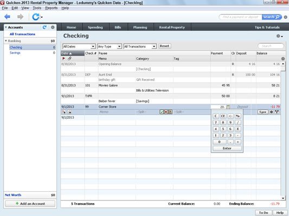This screenshot has height=216, width=289.
Task: Click the Net Worth link
Action: click(13, 195)
